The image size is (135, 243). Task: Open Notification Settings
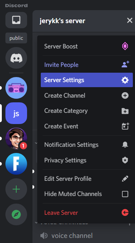click(x=87, y=145)
